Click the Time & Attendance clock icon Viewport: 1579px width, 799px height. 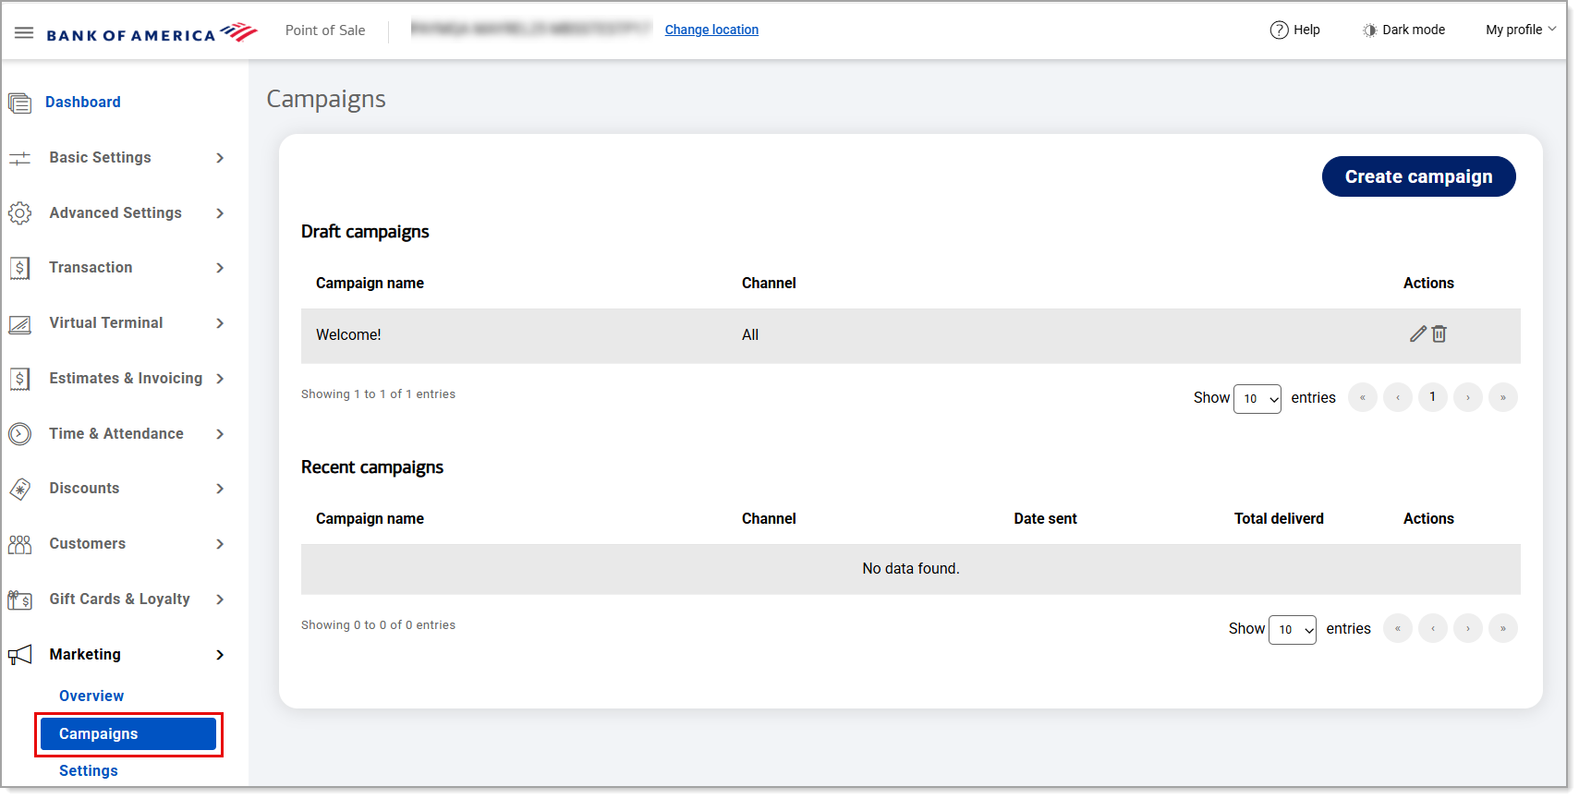20,434
